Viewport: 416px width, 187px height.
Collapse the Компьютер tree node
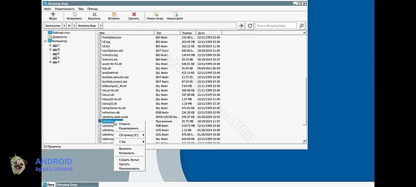[45, 41]
